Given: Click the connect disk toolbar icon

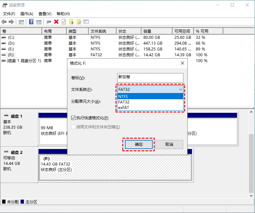Looking at the screenshot, I should pyautogui.click(x=49, y=22).
